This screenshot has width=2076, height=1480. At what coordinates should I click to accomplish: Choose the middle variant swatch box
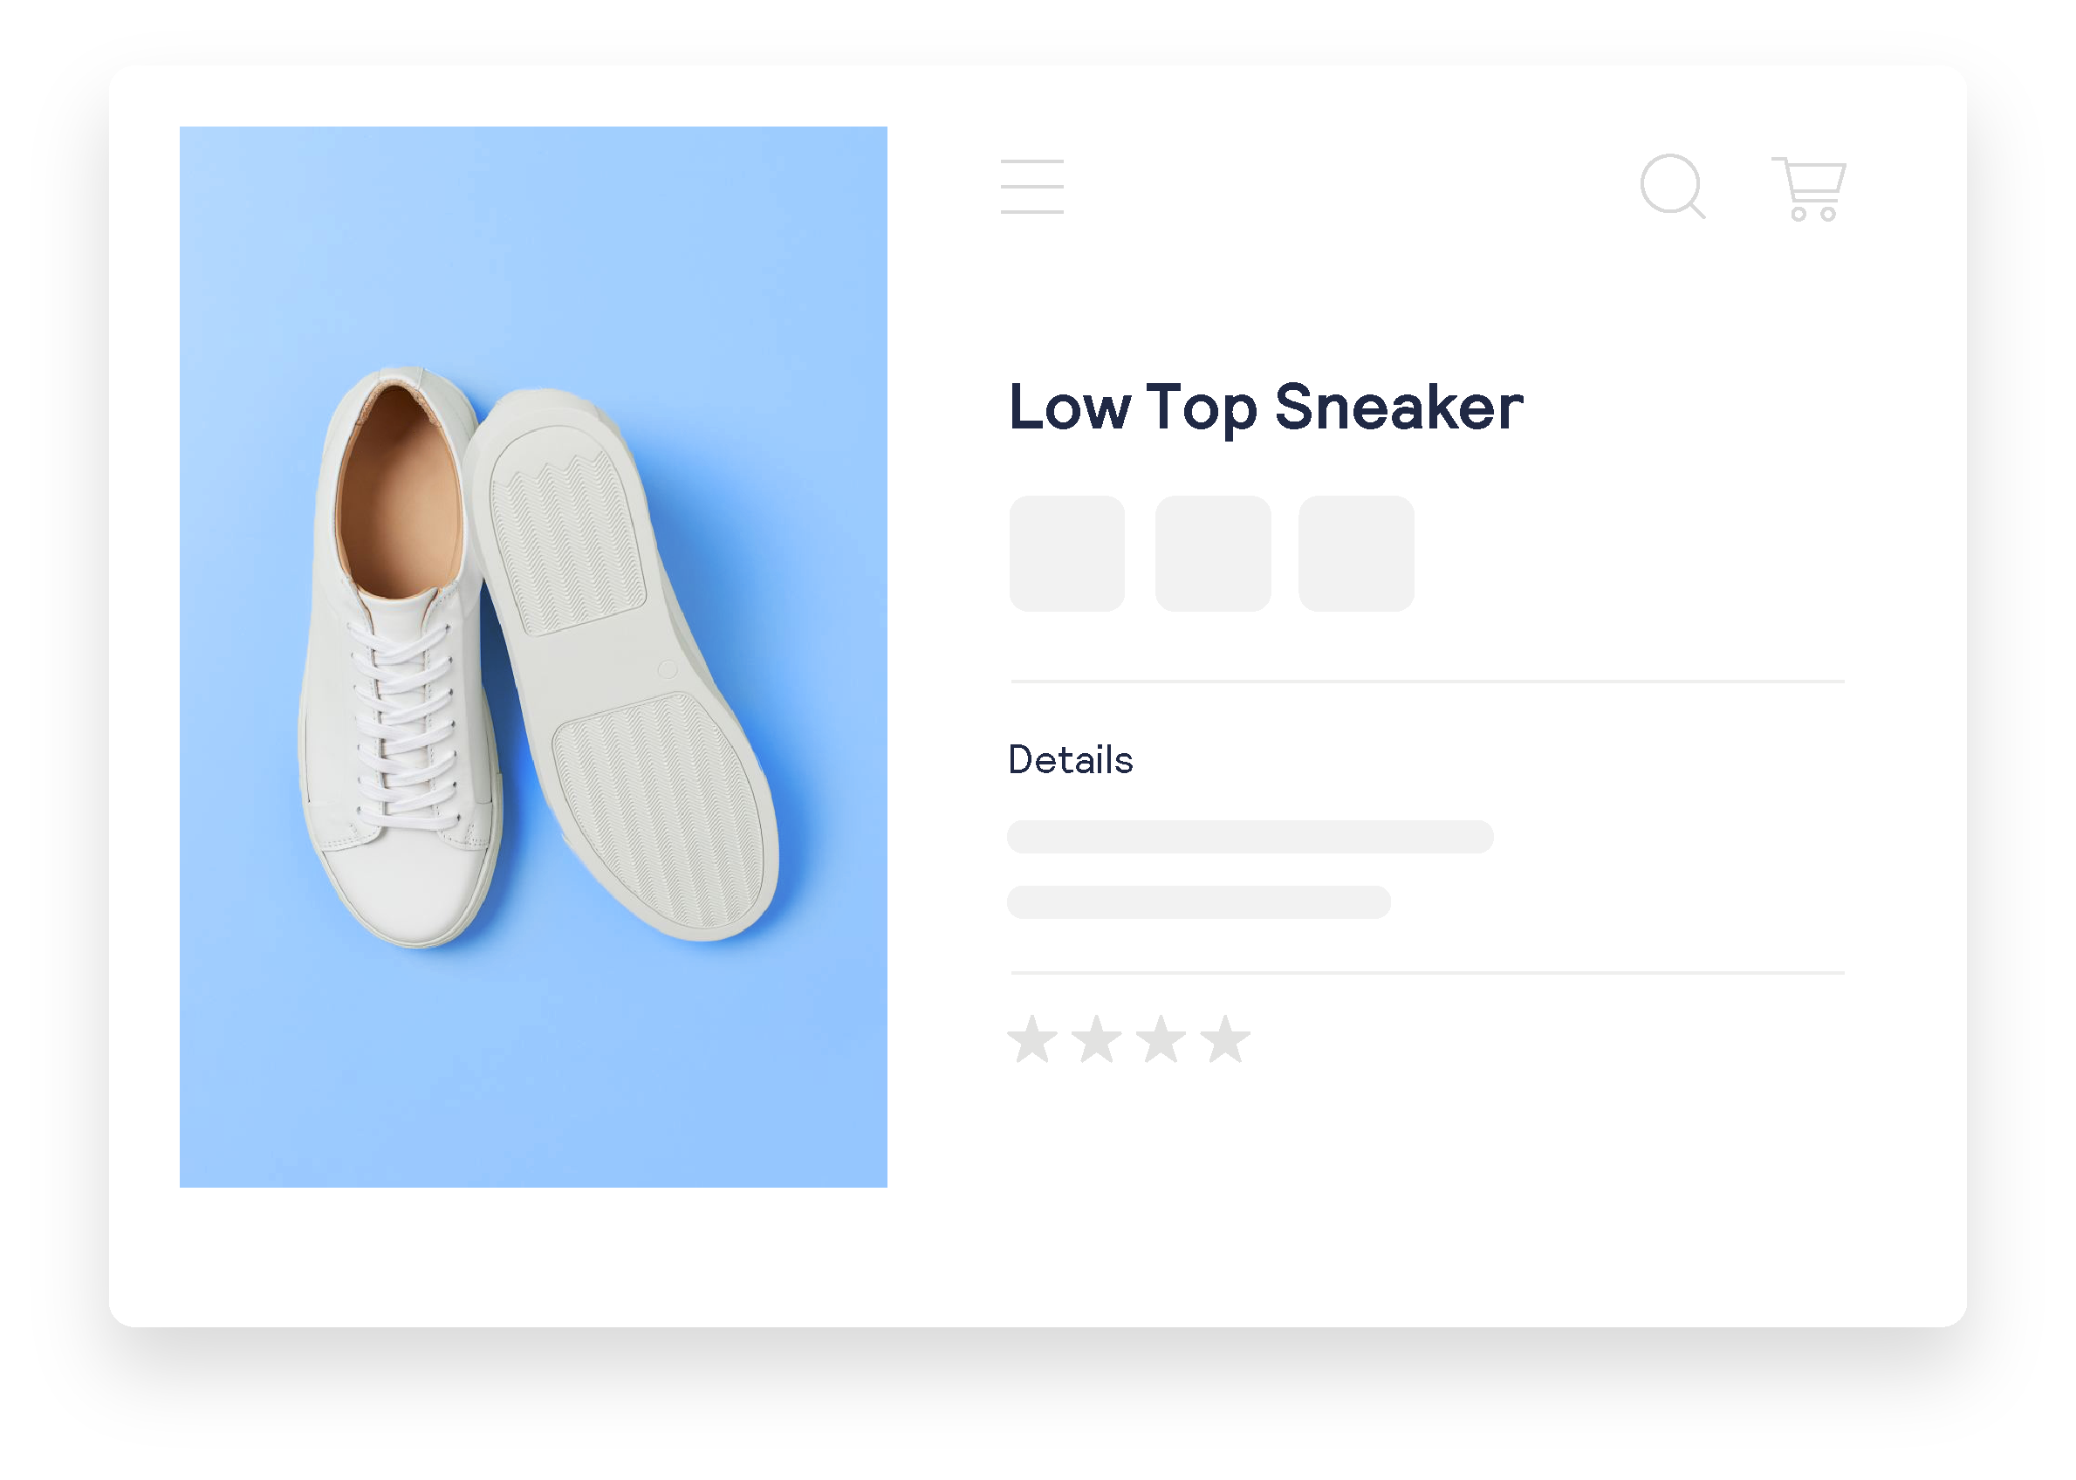click(1213, 554)
